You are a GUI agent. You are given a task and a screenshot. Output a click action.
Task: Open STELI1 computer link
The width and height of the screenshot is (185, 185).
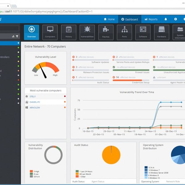[33, 97]
